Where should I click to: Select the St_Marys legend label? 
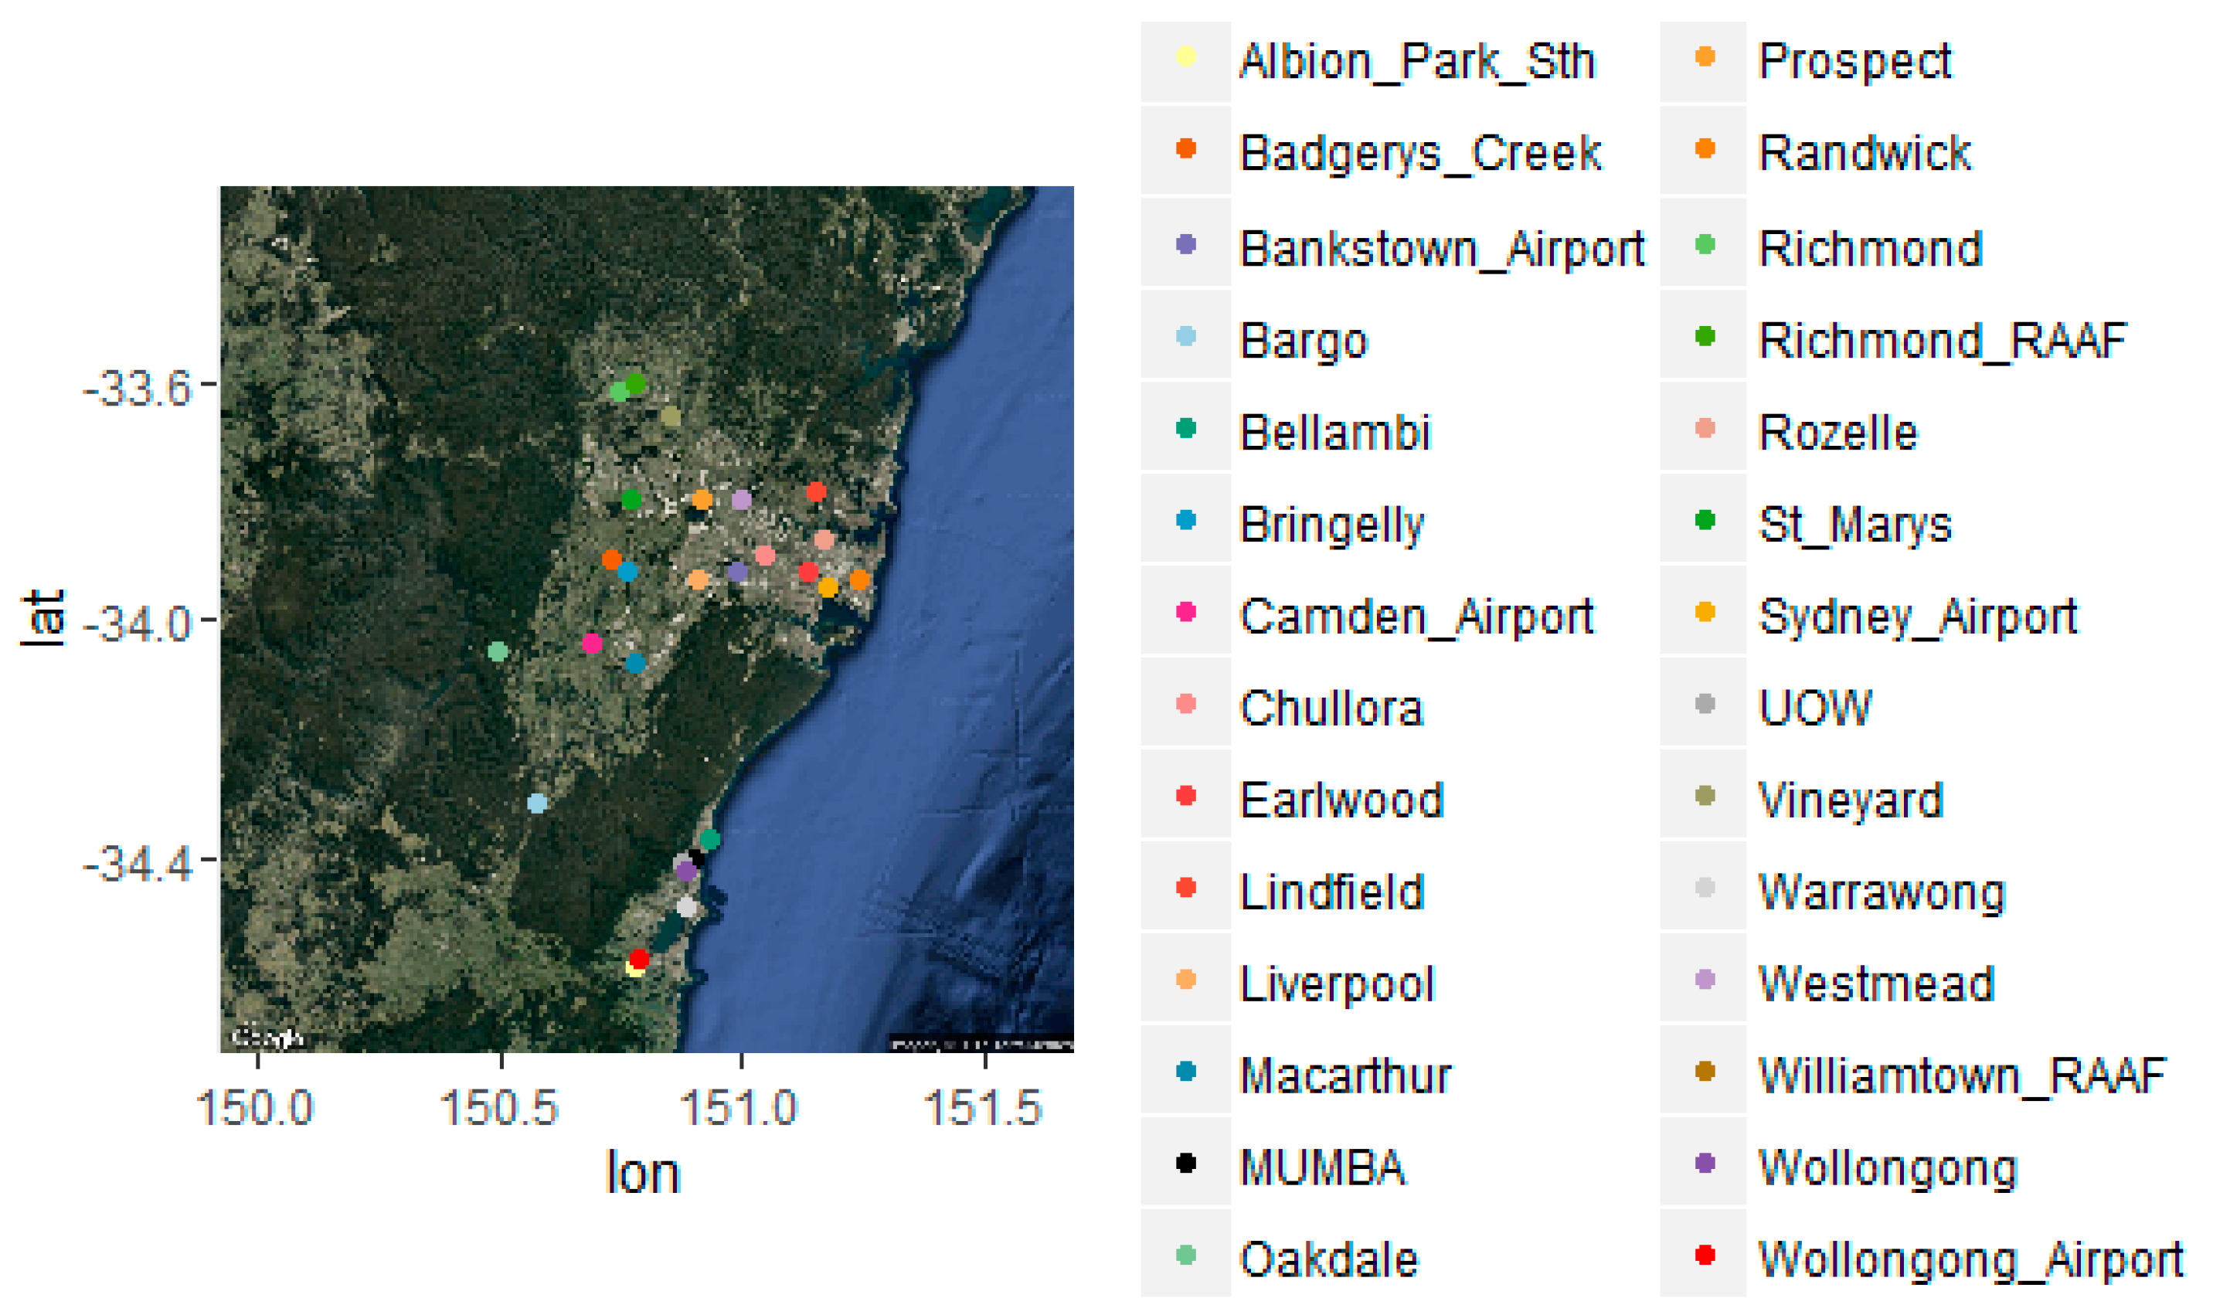click(x=1855, y=525)
